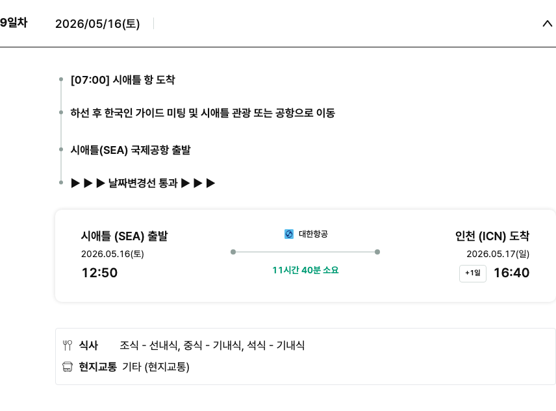The image size is (556, 411).
Task: Click the fork and knife meal icon
Action: pyautogui.click(x=68, y=345)
